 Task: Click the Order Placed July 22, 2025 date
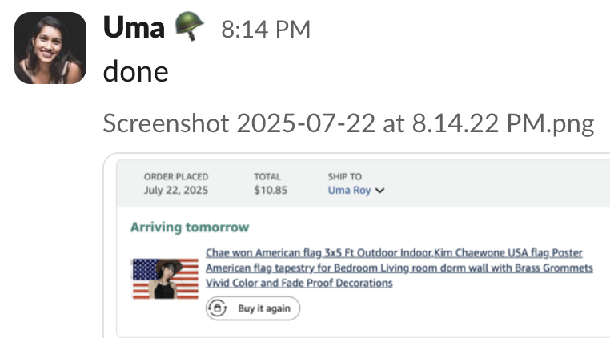point(176,190)
